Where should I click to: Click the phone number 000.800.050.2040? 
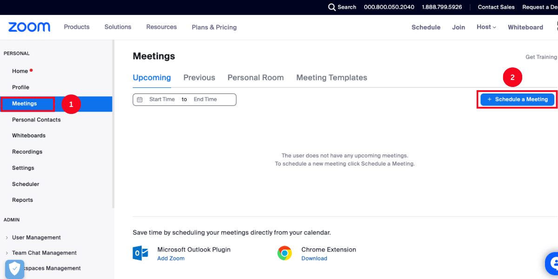point(389,7)
